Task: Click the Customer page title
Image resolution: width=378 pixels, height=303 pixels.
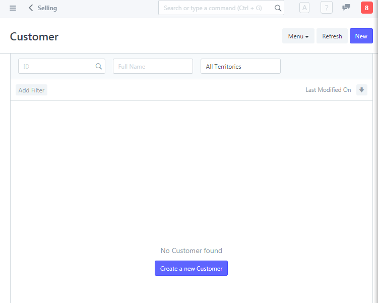Action: 34,37
